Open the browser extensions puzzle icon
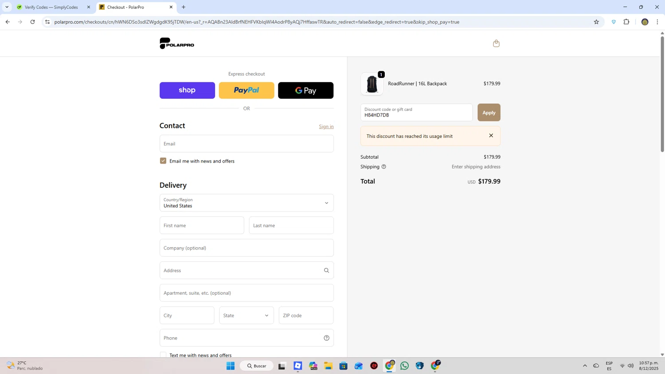665x374 pixels. [626, 22]
